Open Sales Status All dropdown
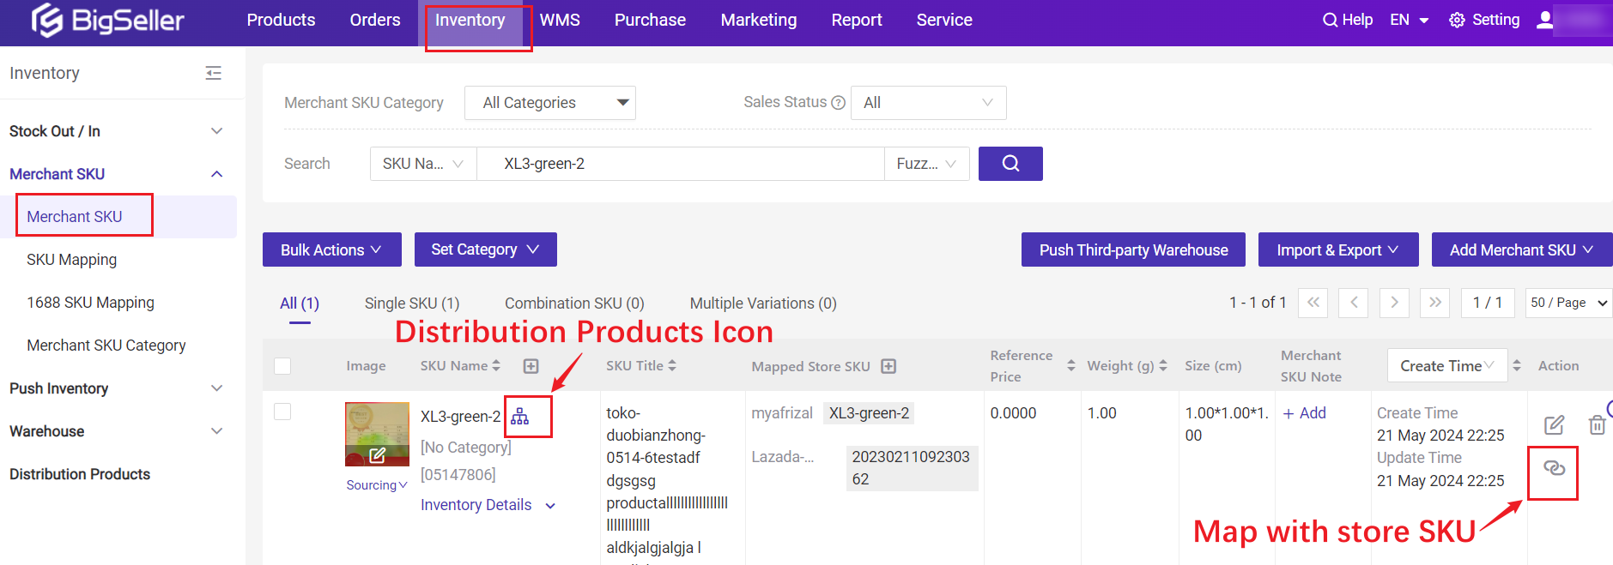Image resolution: width=1613 pixels, height=565 pixels. (928, 103)
